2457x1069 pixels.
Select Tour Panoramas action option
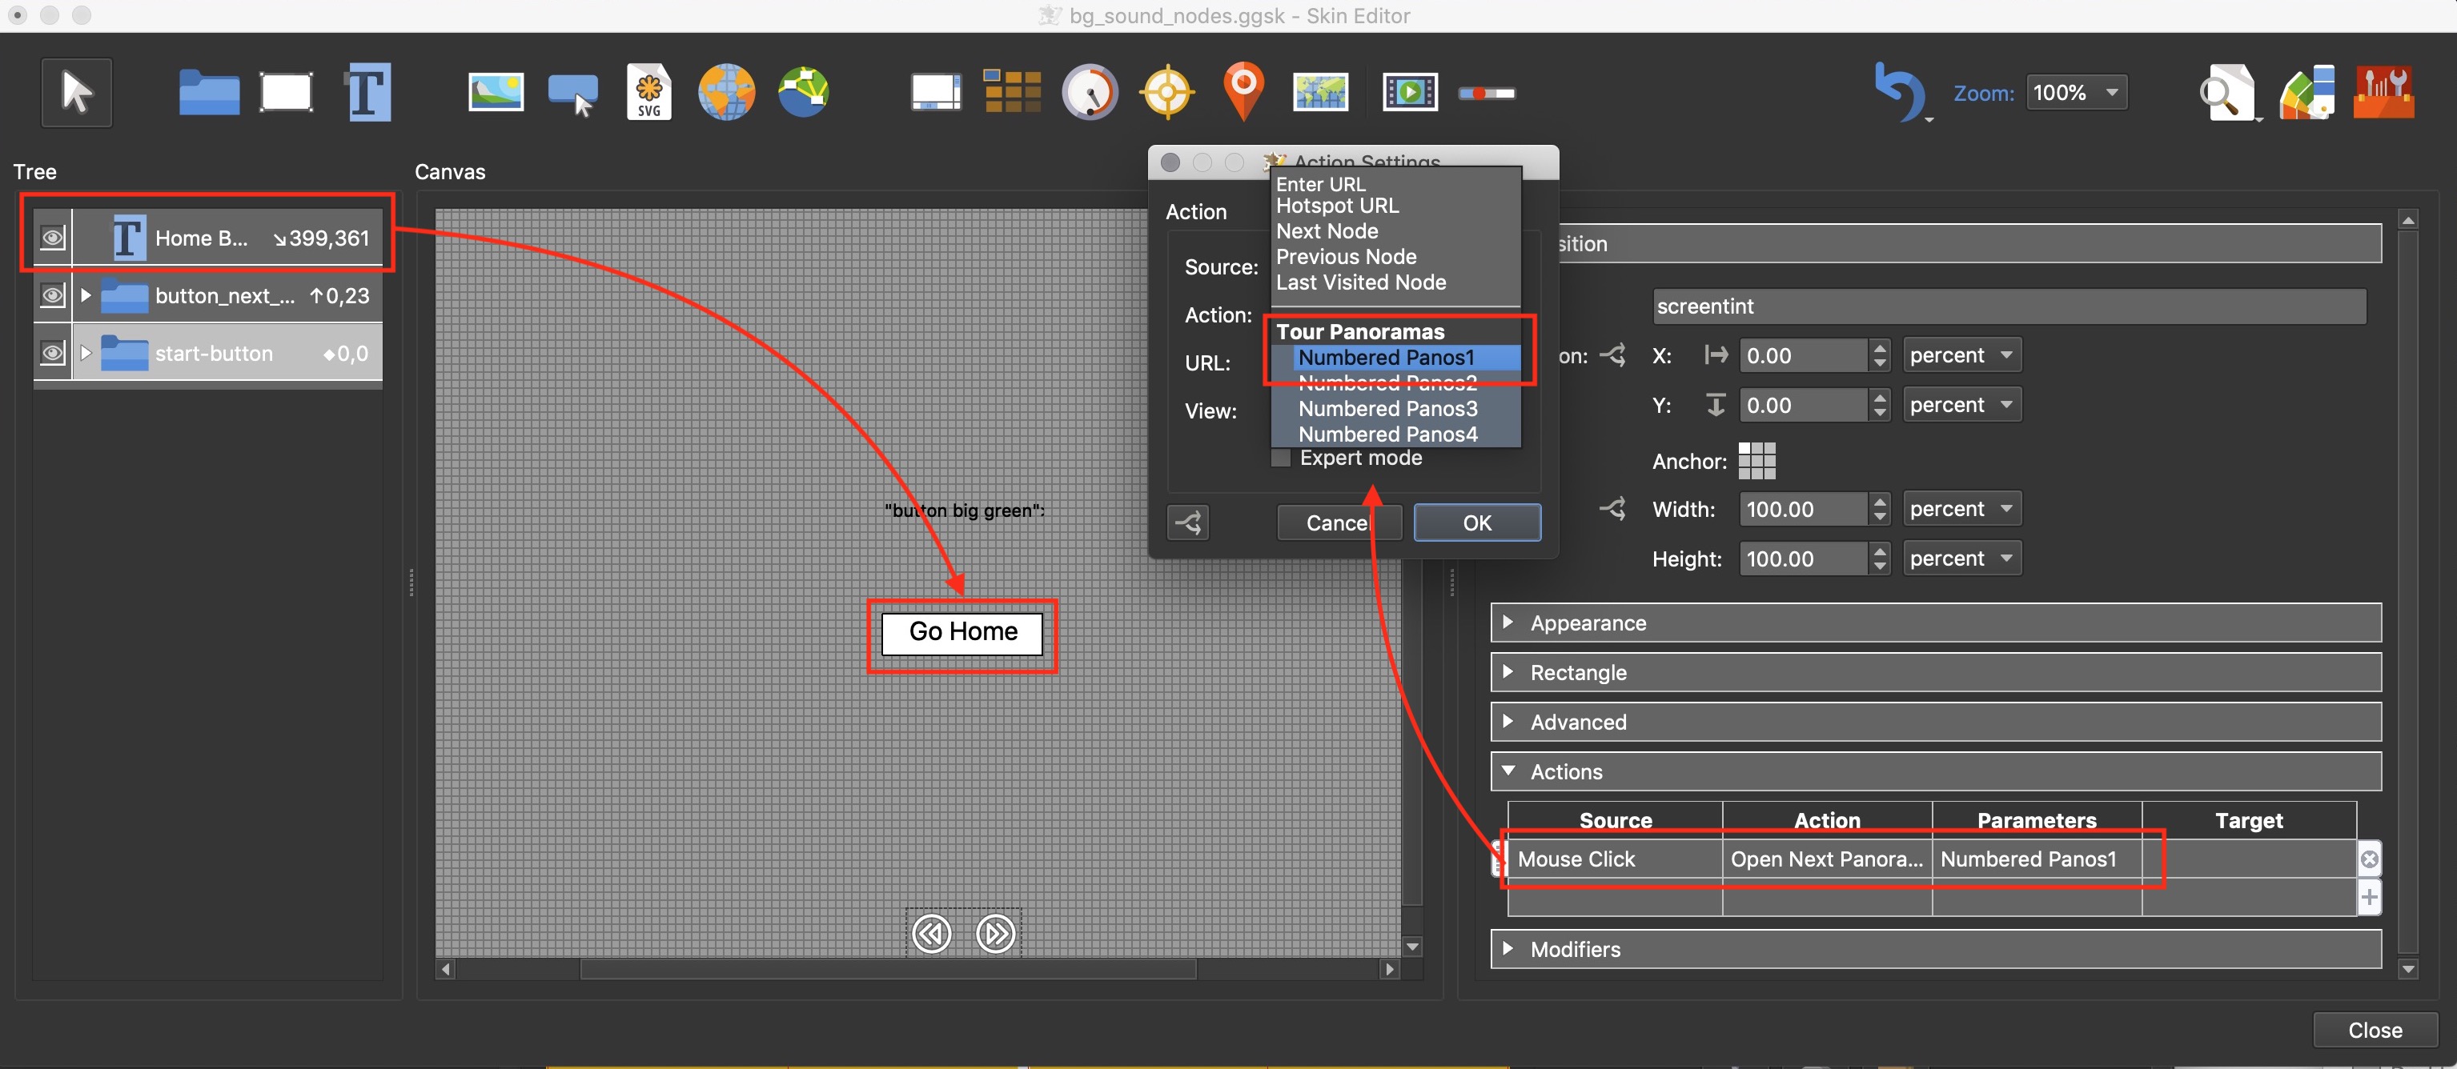[x=1359, y=329]
